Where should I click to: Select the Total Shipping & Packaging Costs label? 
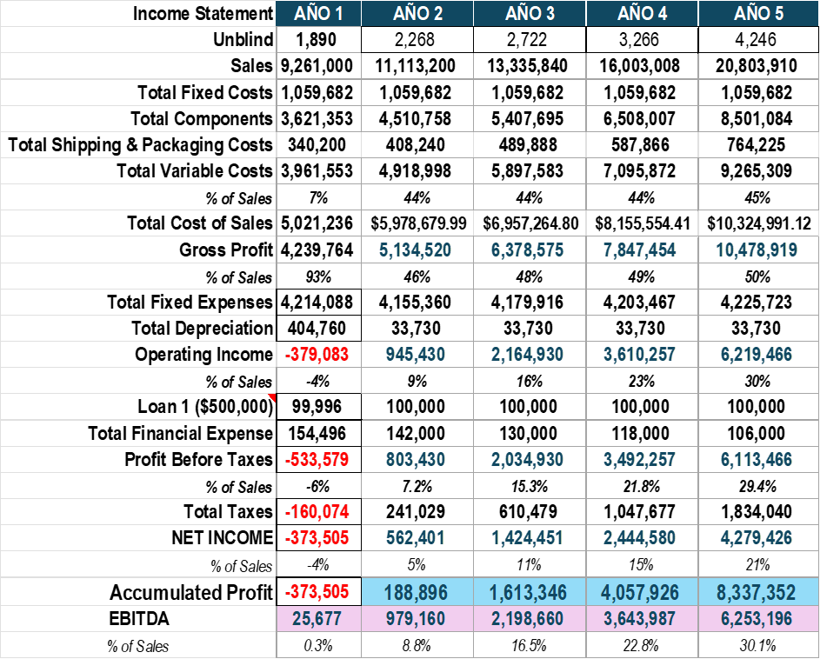point(140,145)
